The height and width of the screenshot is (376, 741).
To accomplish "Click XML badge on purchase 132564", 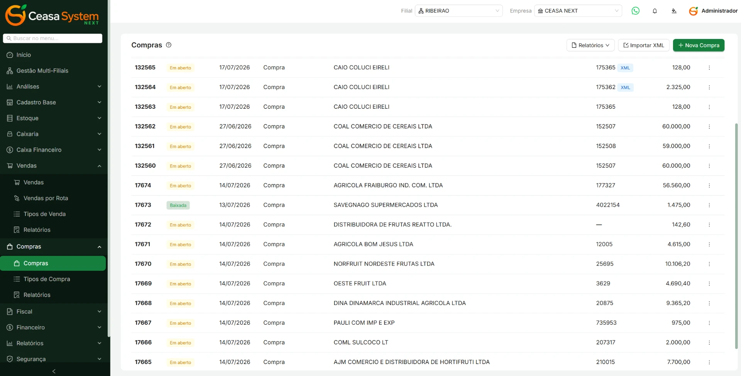I will pos(625,88).
